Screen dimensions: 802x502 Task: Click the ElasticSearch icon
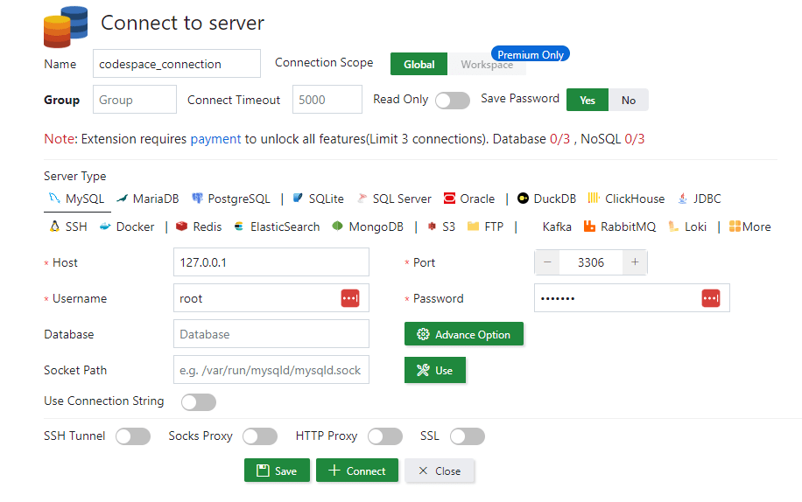pos(238,227)
